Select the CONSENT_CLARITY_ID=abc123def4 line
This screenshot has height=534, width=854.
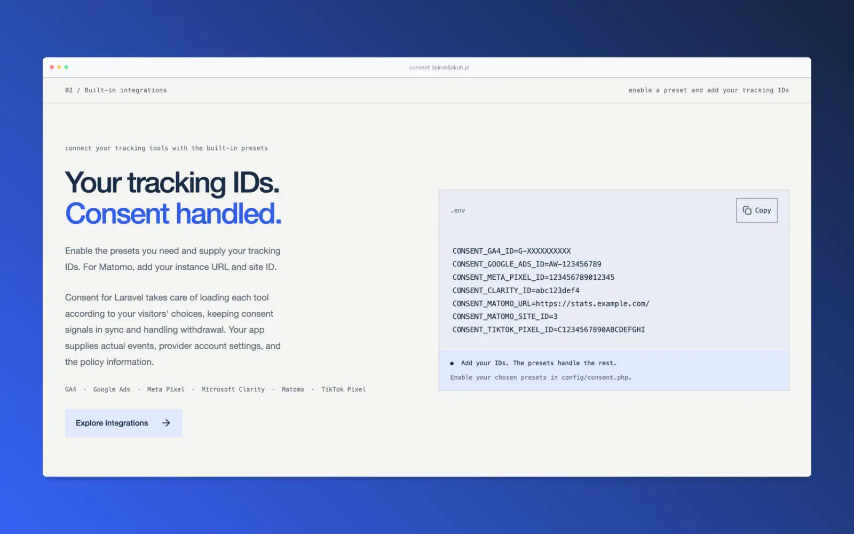[x=516, y=290]
